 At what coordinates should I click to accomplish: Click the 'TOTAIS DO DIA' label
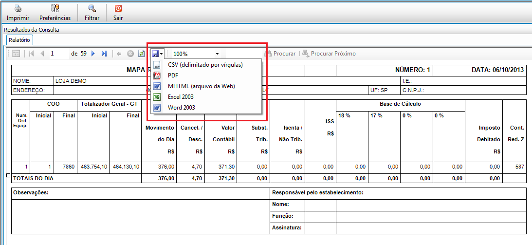pos(33,178)
